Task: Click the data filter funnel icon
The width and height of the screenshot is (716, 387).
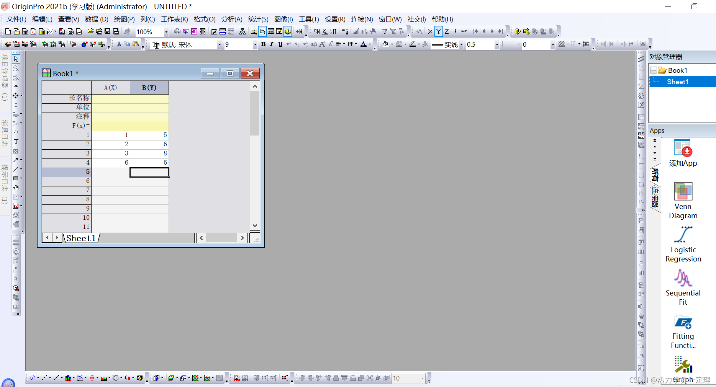Action: (x=384, y=31)
